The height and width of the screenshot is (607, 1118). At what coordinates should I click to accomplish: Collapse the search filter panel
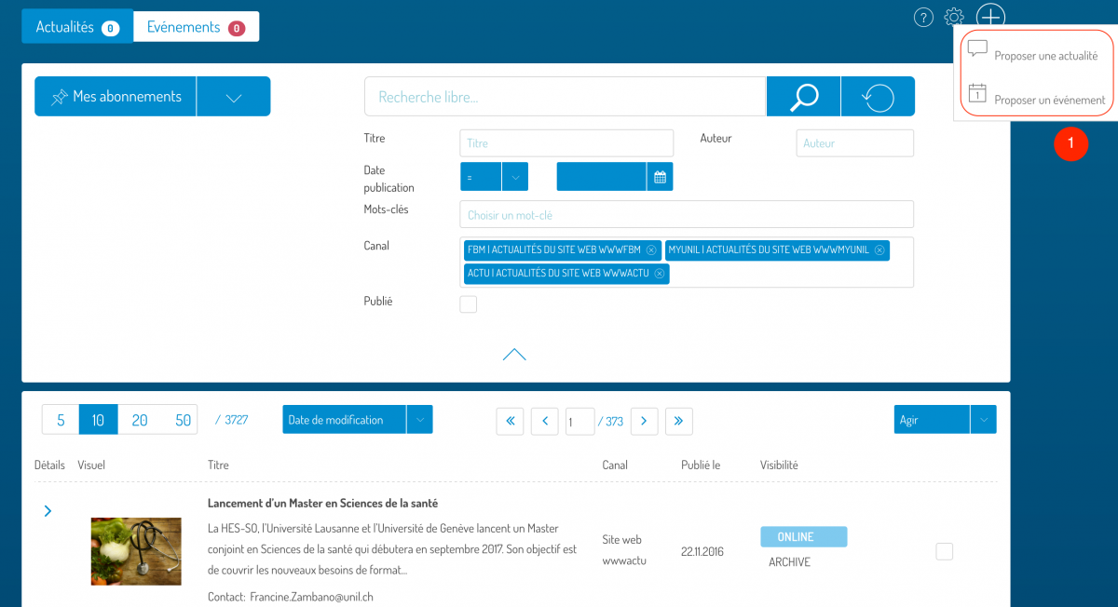(x=514, y=355)
